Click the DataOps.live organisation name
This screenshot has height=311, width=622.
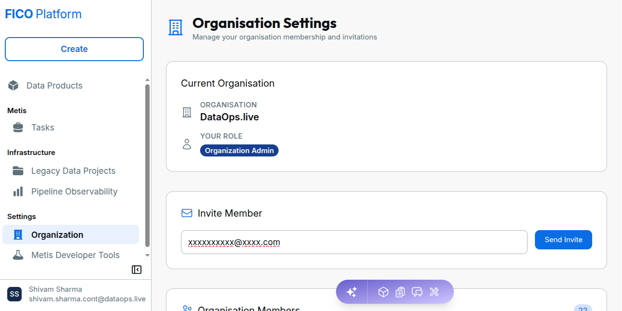(229, 117)
